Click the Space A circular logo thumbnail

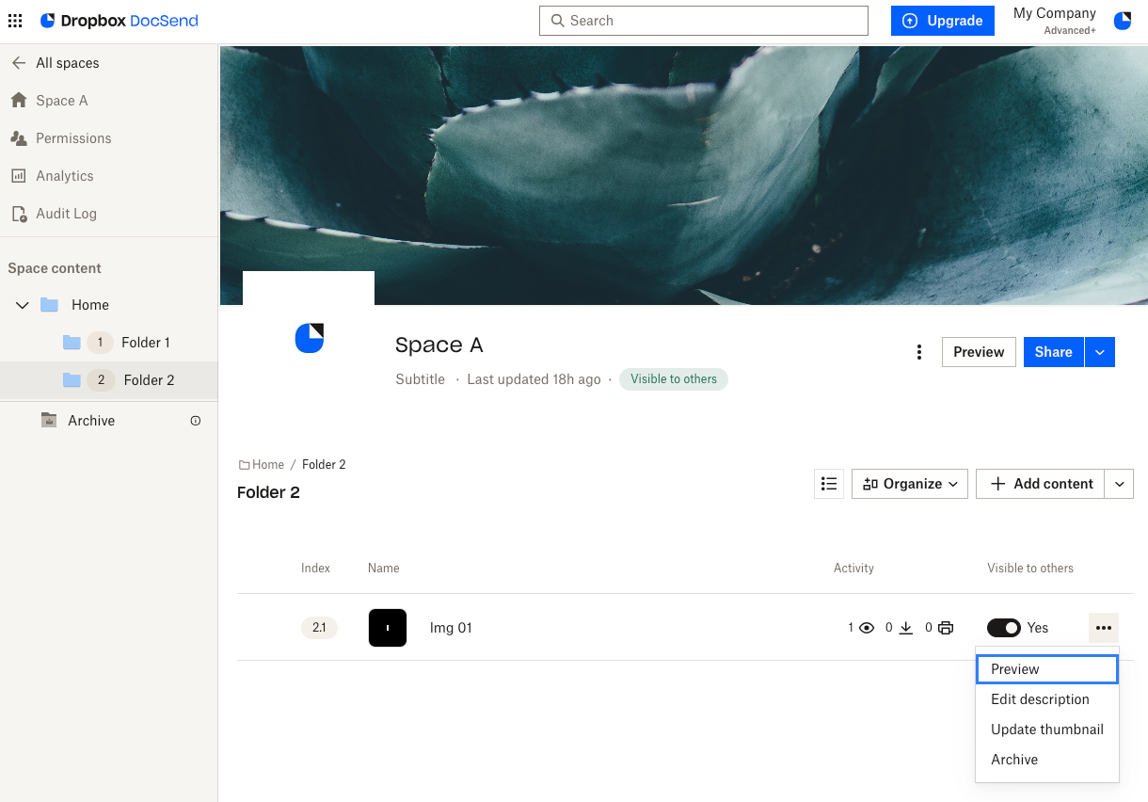(309, 339)
